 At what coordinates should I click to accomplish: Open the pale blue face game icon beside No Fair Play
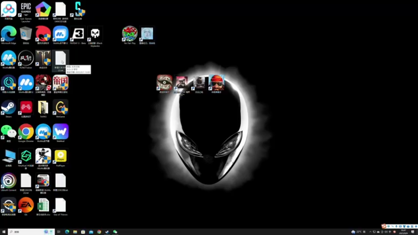pos(147,35)
